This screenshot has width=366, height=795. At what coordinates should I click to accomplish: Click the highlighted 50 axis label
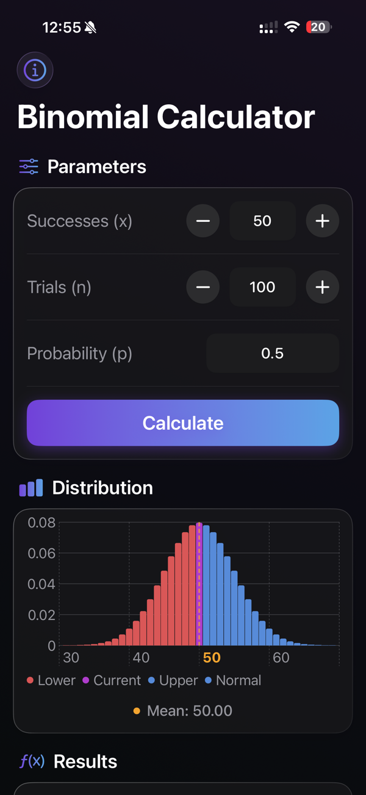(212, 658)
